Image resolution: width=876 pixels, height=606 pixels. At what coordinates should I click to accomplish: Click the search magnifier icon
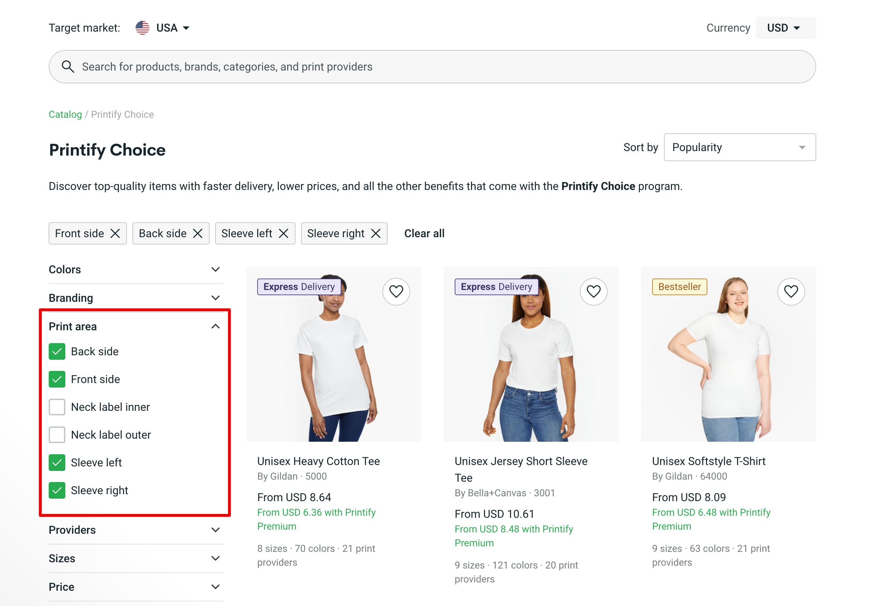(x=68, y=66)
